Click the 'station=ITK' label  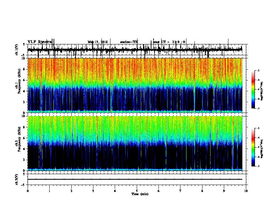[129, 42]
